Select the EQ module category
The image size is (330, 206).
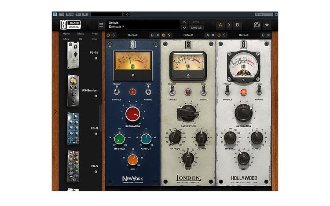click(81, 39)
